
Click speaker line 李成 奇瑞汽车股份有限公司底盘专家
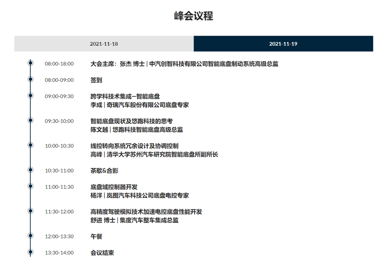tap(139, 105)
